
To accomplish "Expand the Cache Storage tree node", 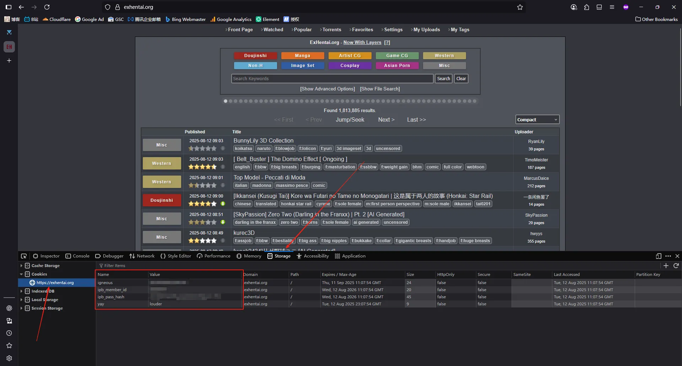I will tap(21, 266).
